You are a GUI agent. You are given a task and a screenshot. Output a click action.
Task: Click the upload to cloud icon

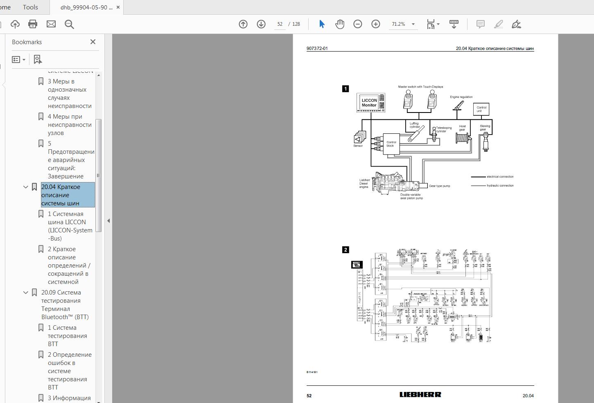point(15,24)
